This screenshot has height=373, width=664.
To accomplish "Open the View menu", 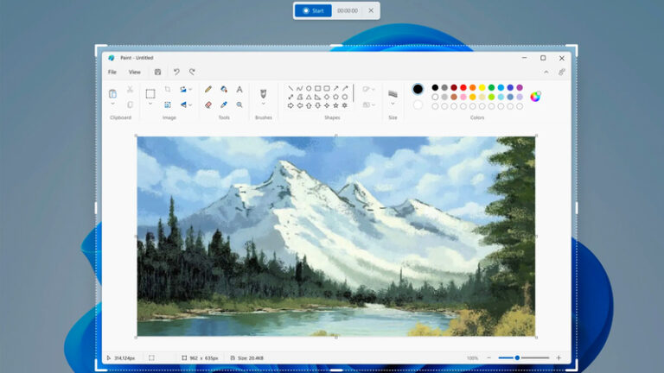I will pos(135,73).
